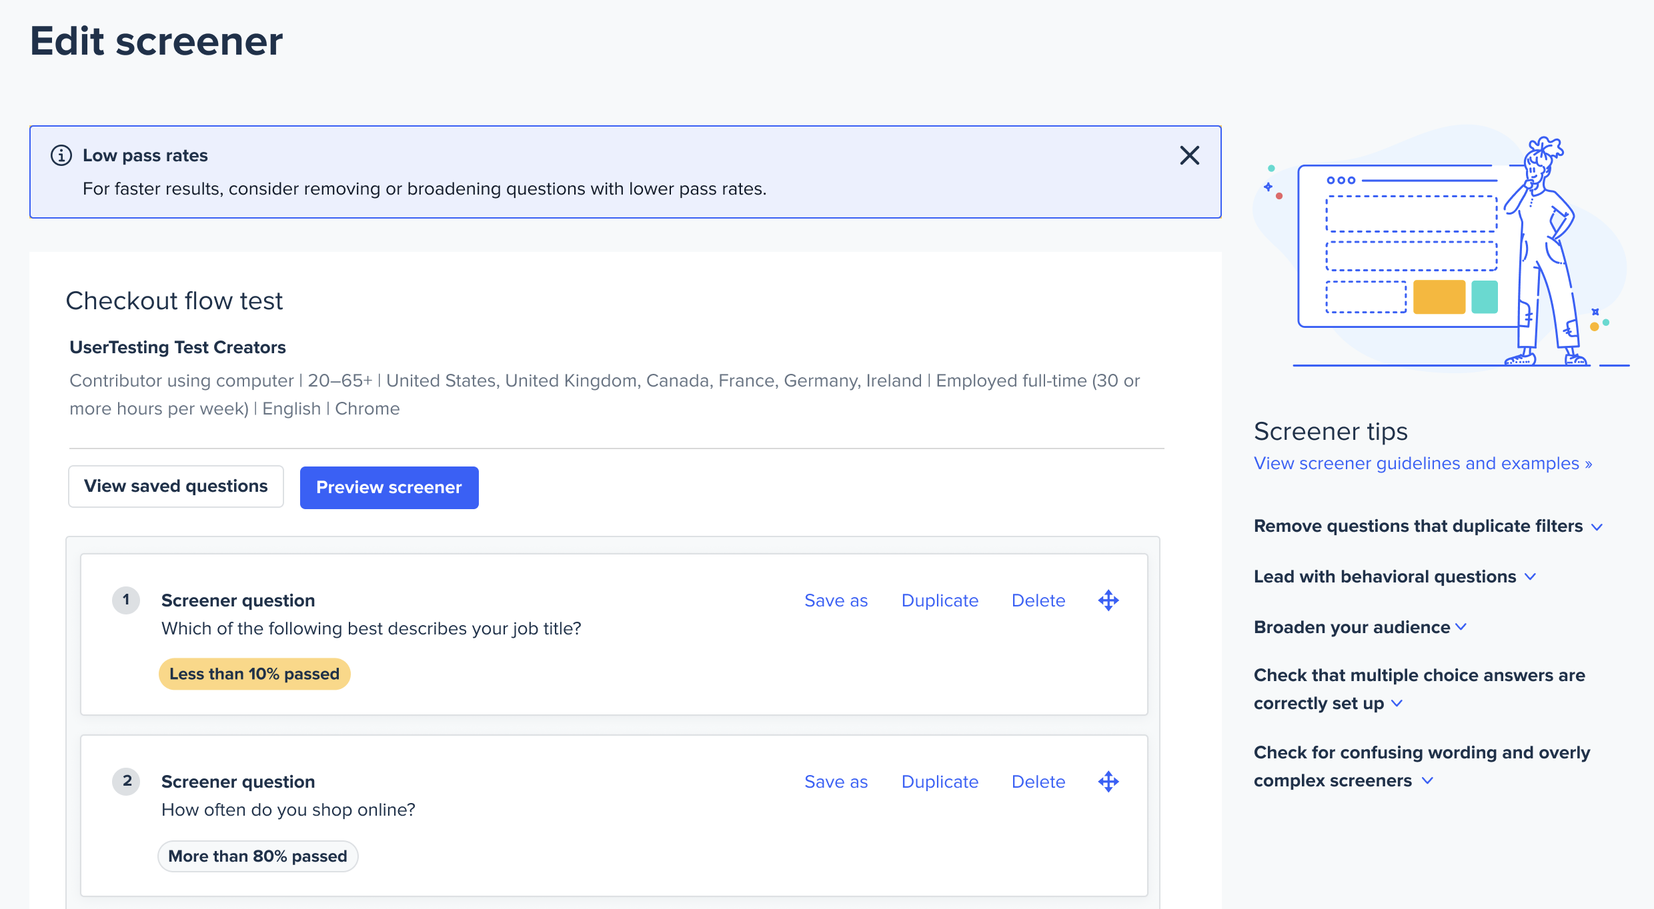Click Save as for screener question 2
The image size is (1654, 909).
click(x=838, y=780)
